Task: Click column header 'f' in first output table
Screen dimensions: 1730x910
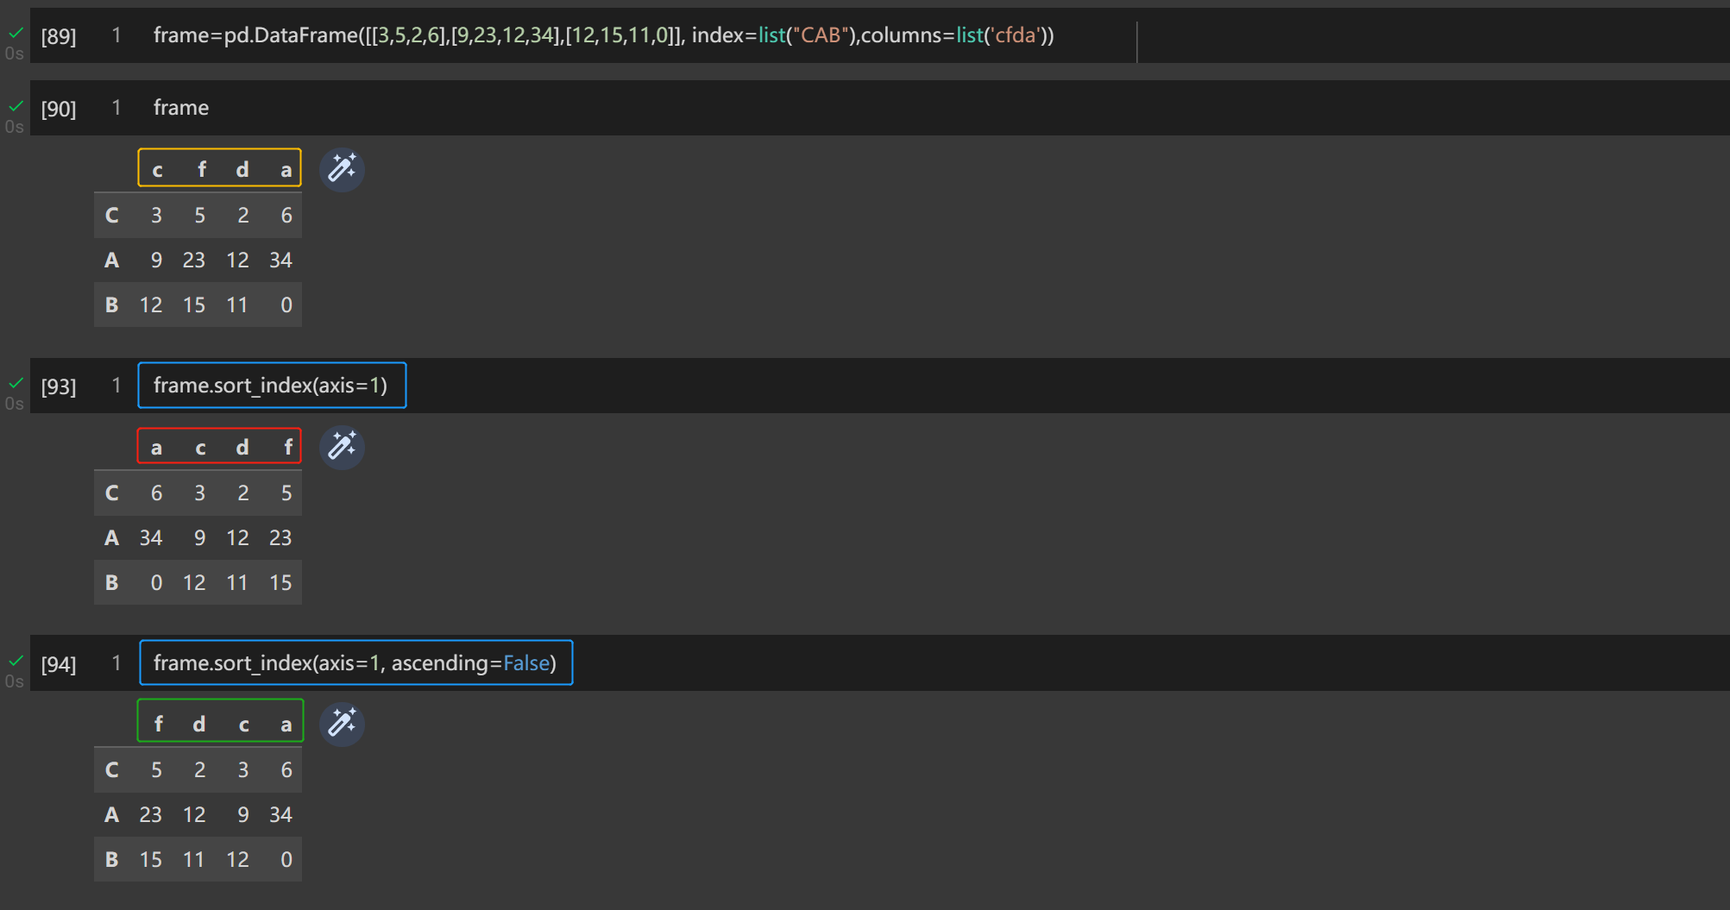Action: (x=201, y=169)
